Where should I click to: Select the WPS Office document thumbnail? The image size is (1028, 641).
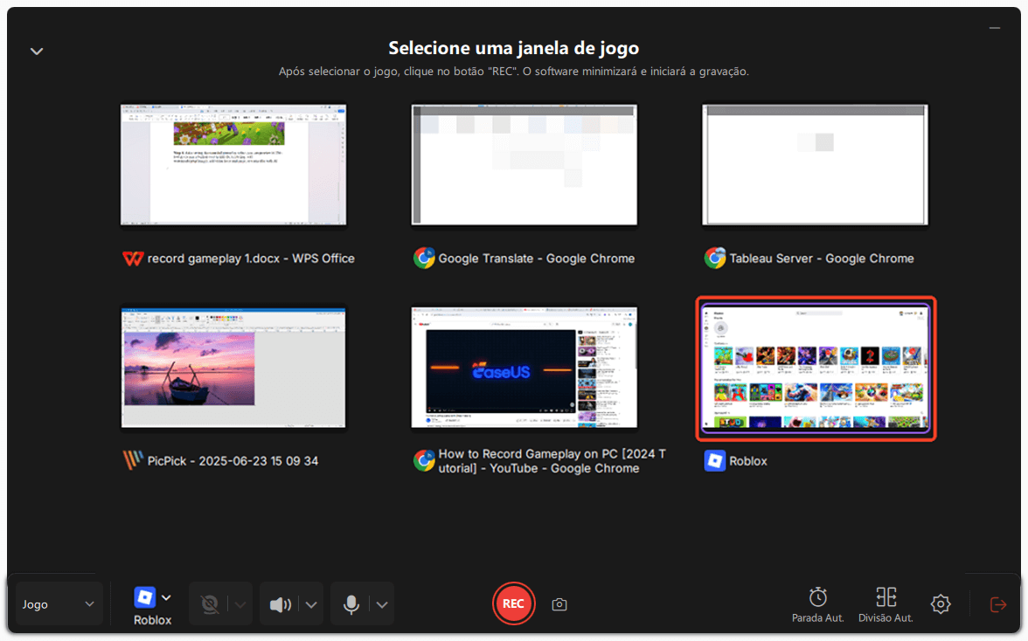[x=233, y=165]
